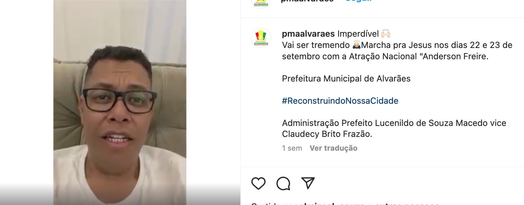Click the Administração Prefeito Lucenildo caption line
524x205 pixels.
394,123
